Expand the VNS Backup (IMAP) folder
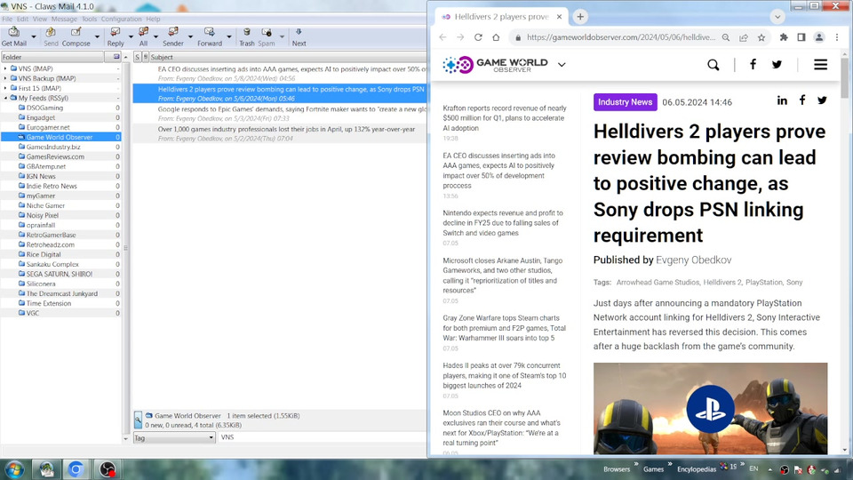The image size is (853, 480). pos(5,78)
